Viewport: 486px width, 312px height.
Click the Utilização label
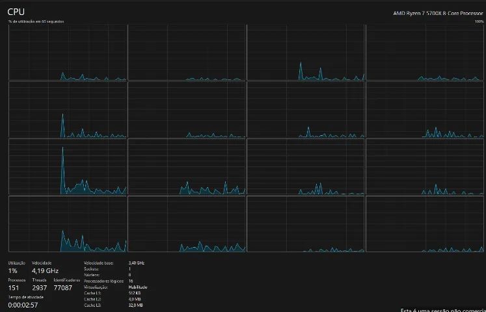(x=16, y=263)
